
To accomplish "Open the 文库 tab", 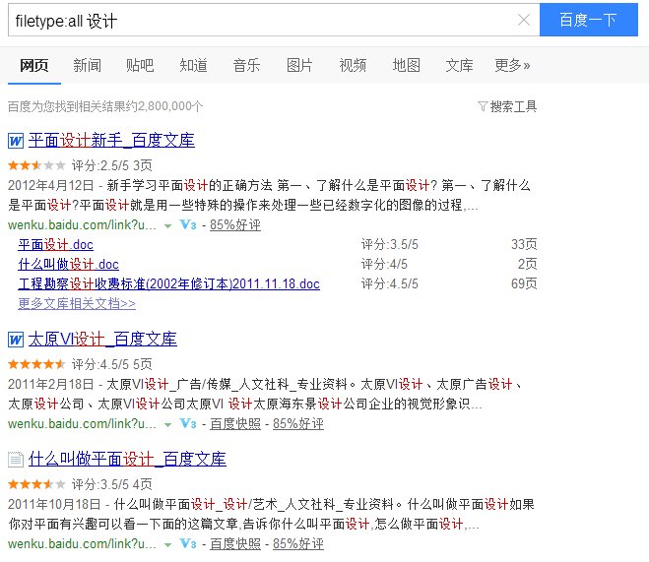I will (459, 65).
